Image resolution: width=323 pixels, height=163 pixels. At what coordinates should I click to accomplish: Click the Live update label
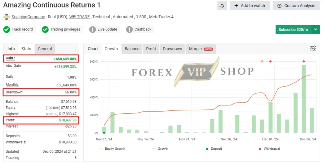point(107,29)
